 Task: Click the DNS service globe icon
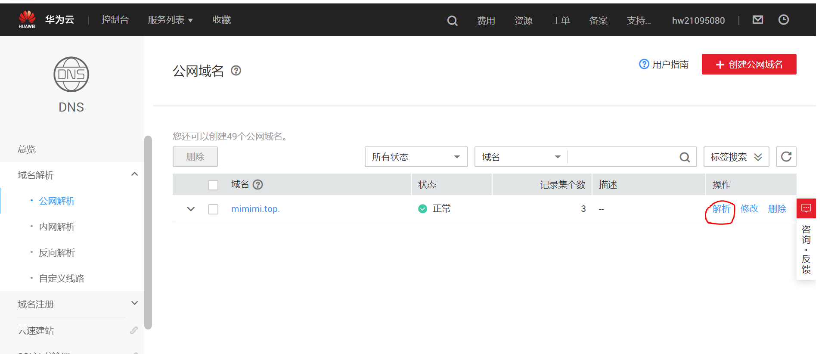click(71, 75)
